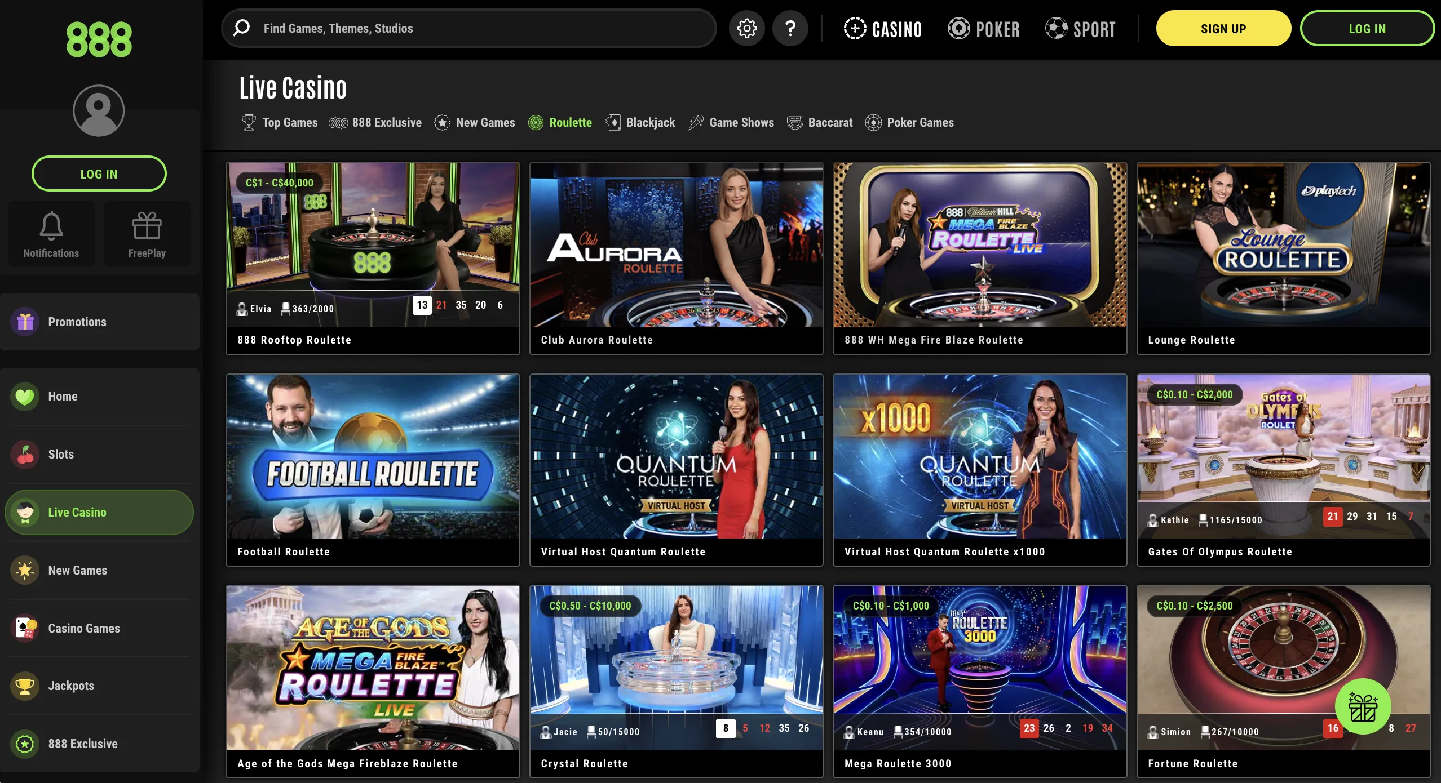The height and width of the screenshot is (783, 1441).
Task: Click the yellow SIGN UP button
Action: point(1223,29)
